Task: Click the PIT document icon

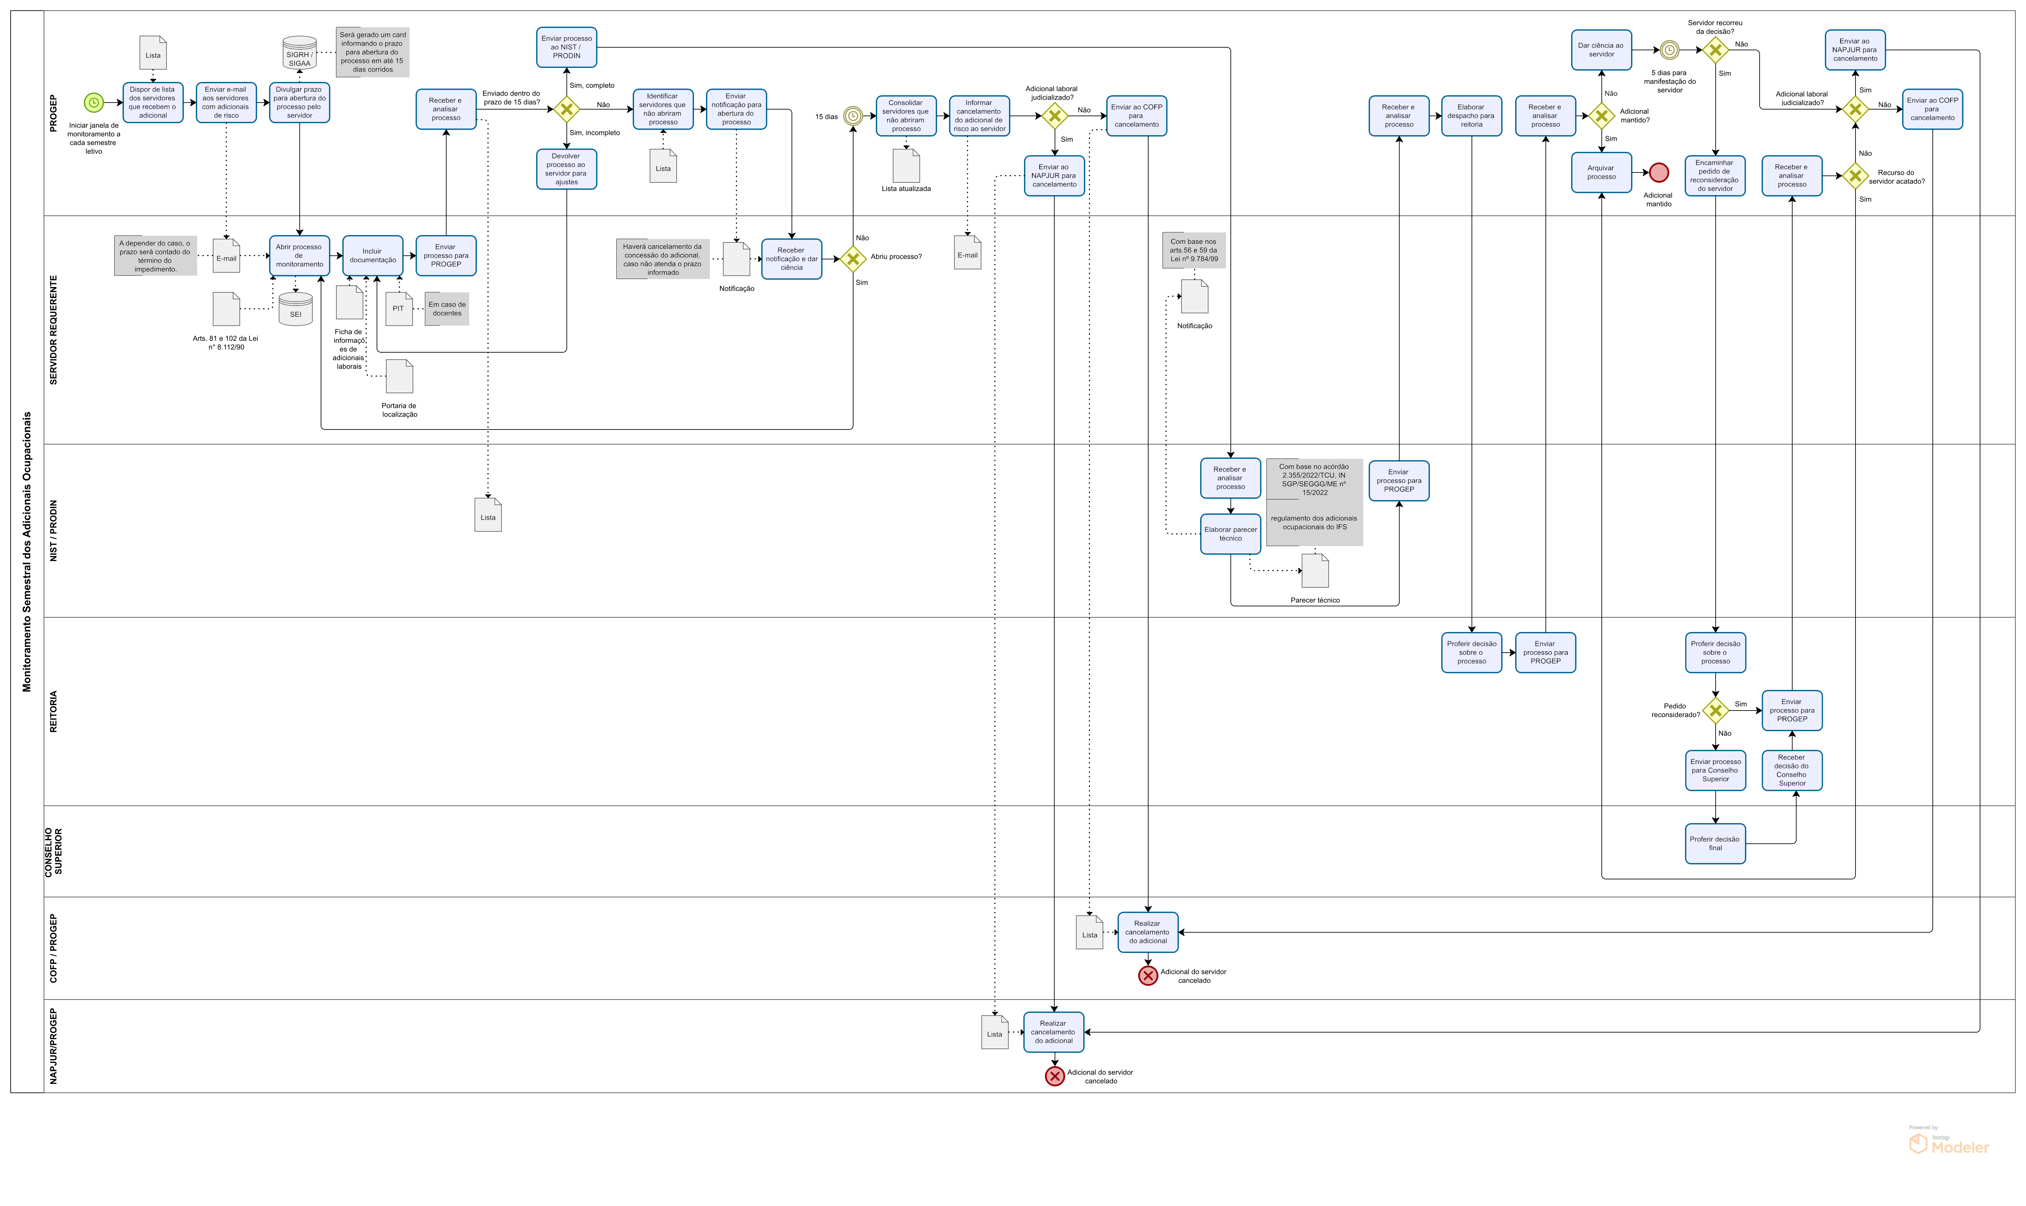Action: pyautogui.click(x=398, y=309)
